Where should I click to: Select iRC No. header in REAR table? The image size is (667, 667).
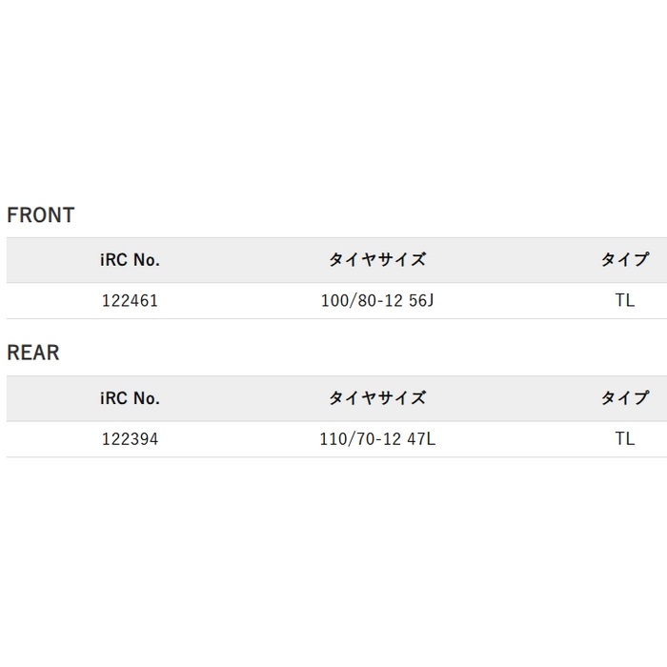(x=129, y=398)
